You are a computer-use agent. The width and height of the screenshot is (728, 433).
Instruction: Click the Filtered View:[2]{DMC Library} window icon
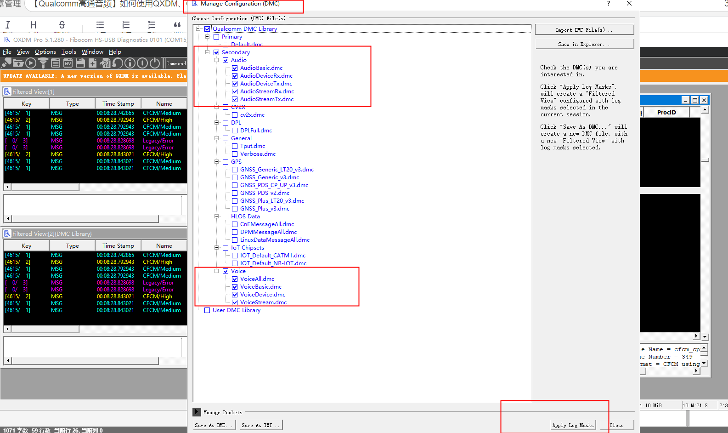(x=7, y=234)
